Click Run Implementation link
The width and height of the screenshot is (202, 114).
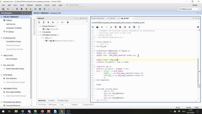tap(13, 92)
